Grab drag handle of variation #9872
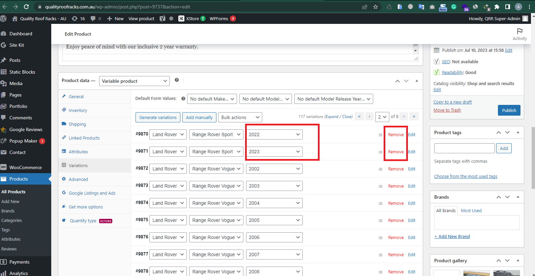Image resolution: width=535 pixels, height=276 pixels. 381,169
